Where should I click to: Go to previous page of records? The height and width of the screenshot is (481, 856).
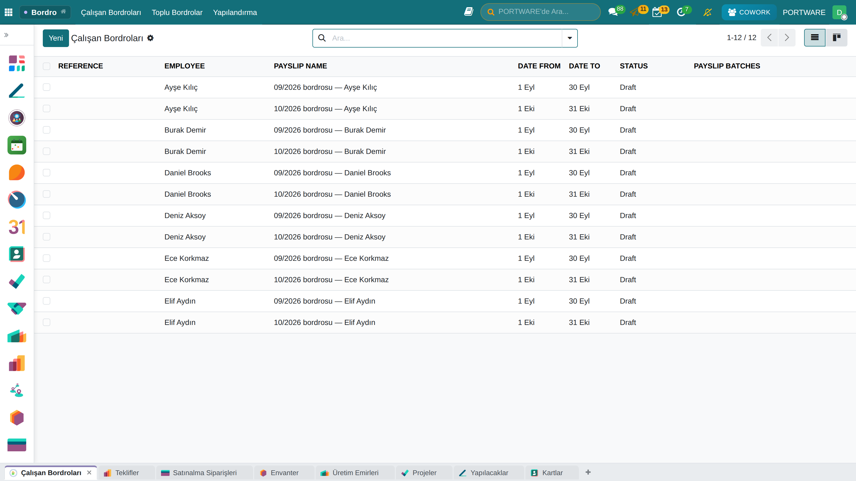point(769,37)
